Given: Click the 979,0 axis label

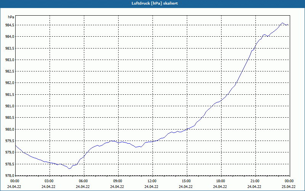Looking at the screenshot, I should (10, 152).
